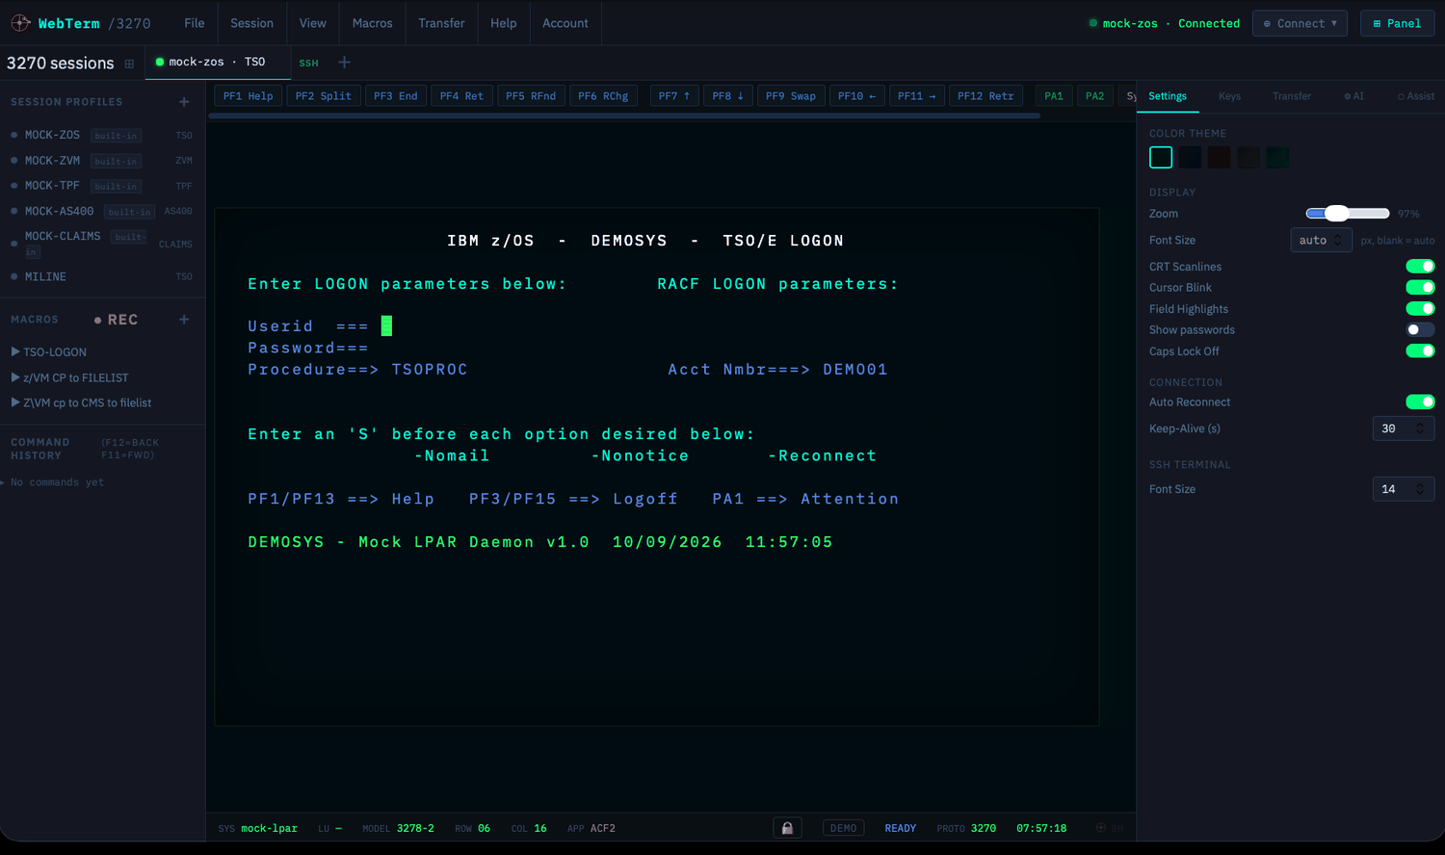The height and width of the screenshot is (855, 1445).
Task: Send PF4 Ret key
Action: [x=462, y=96]
